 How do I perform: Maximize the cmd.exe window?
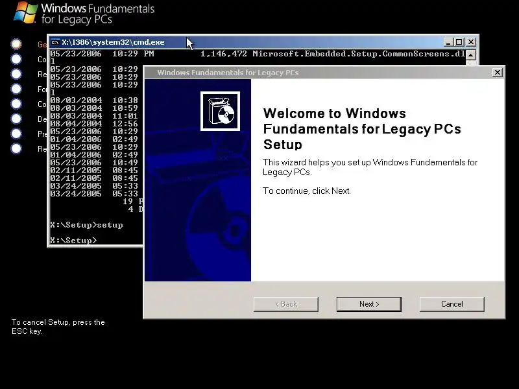click(459, 42)
